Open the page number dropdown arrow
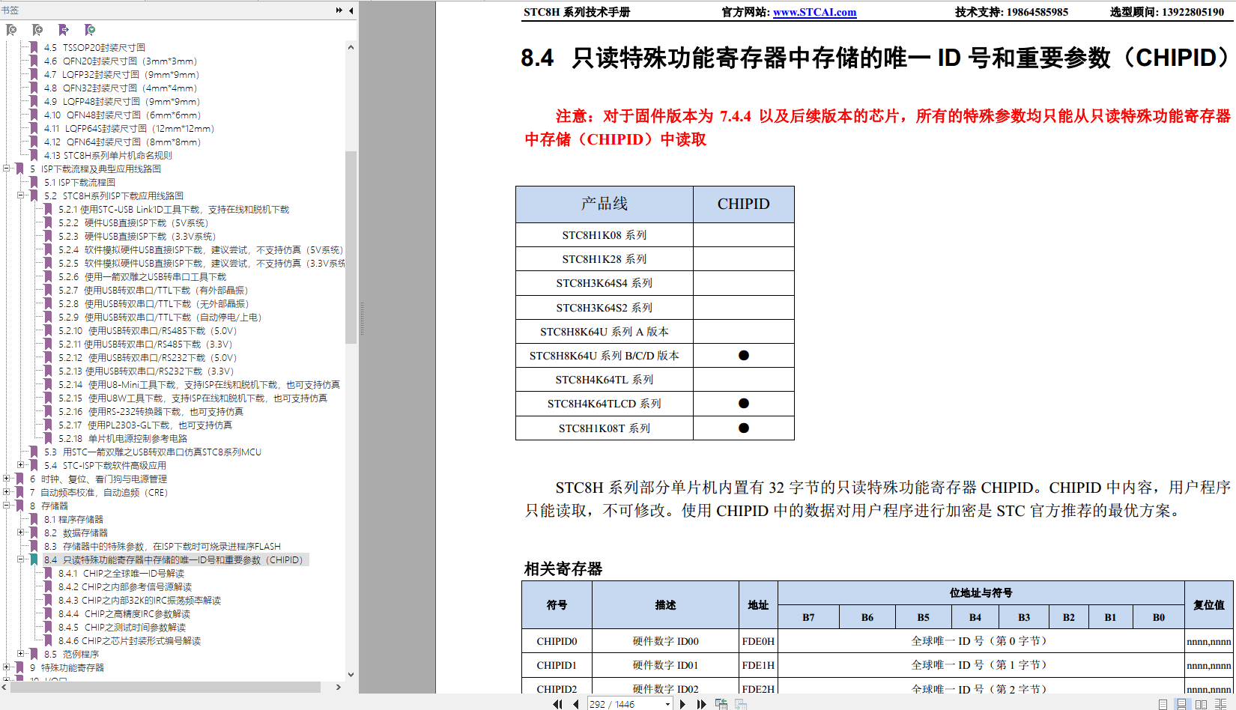The height and width of the screenshot is (710, 1236). 667,704
